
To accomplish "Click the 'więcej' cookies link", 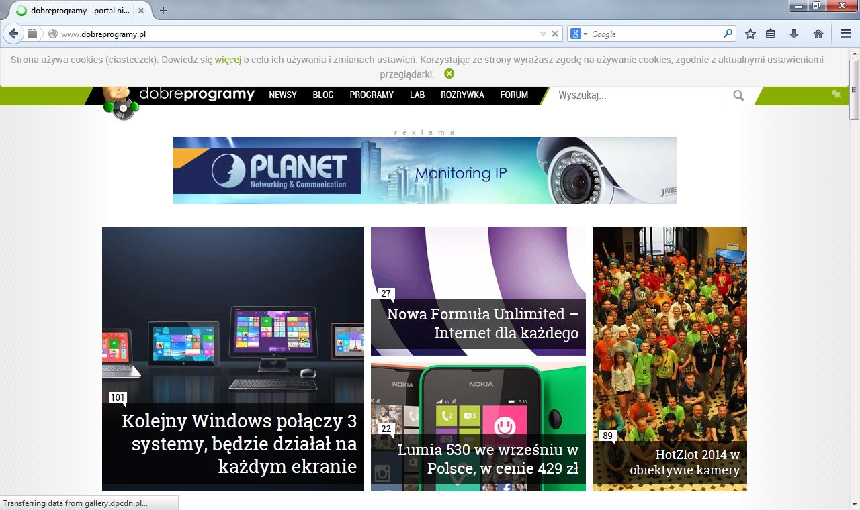I will [228, 60].
